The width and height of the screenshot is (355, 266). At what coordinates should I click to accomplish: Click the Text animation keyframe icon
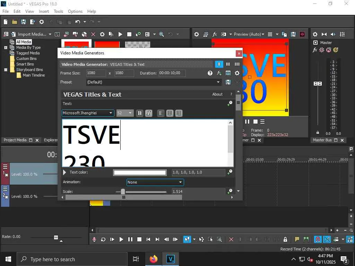click(230, 104)
